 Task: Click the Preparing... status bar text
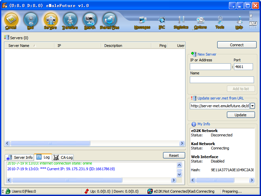(x=232, y=191)
